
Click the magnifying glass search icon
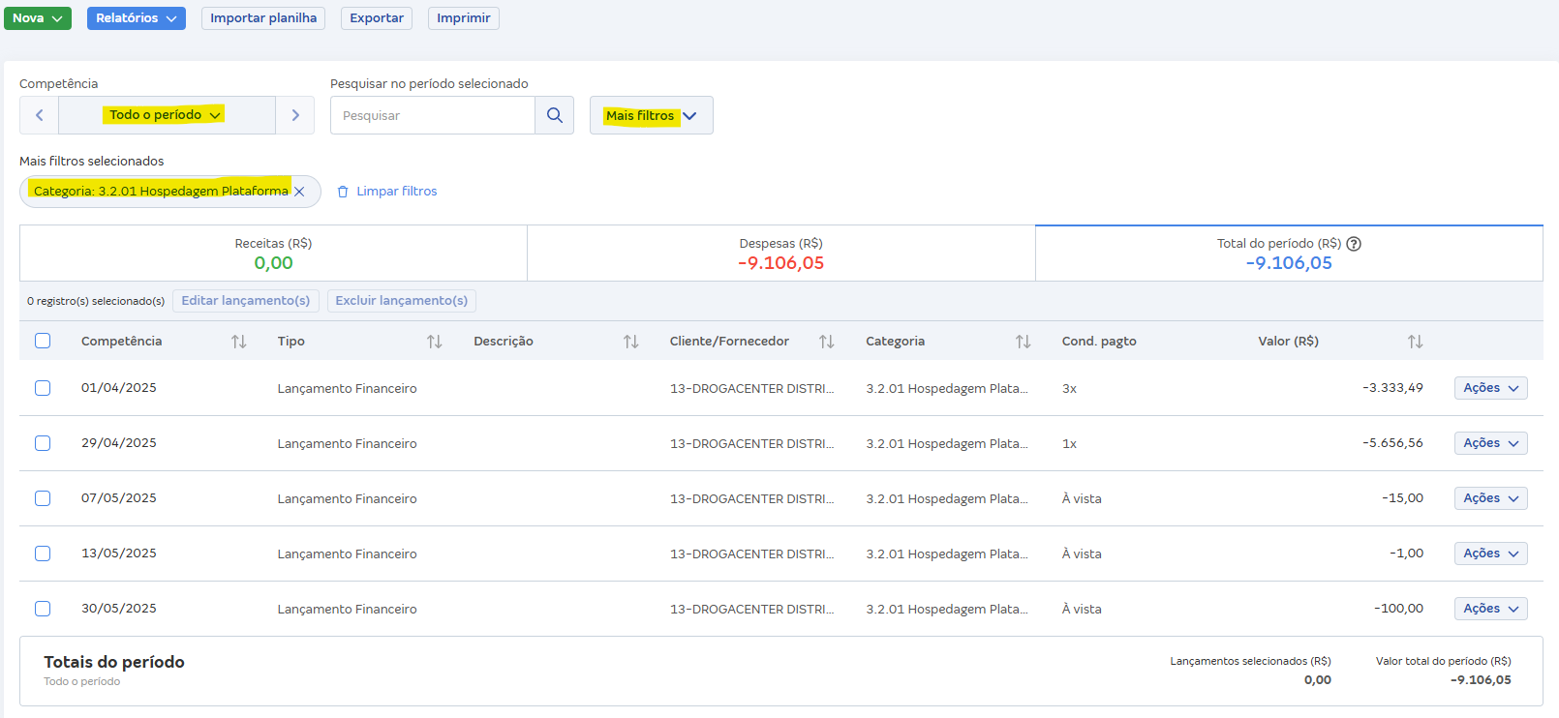(554, 115)
